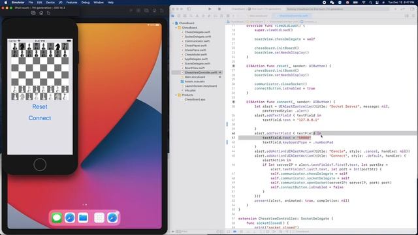Click code line textField.text = "127.0.0.1"
Image resolution: width=418 pixels, height=235 pixels.
pos(291,120)
